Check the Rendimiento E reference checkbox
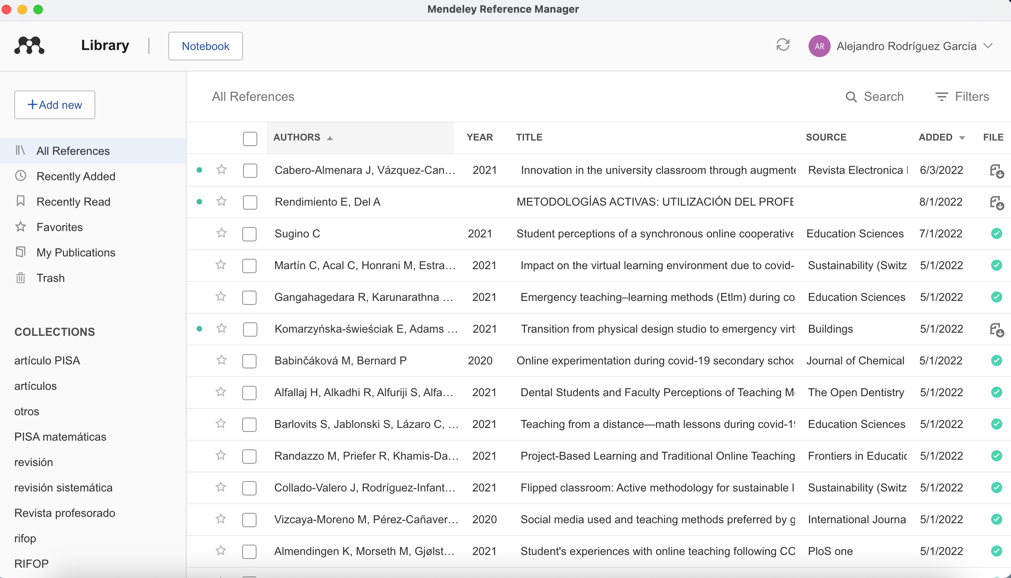 click(x=250, y=202)
